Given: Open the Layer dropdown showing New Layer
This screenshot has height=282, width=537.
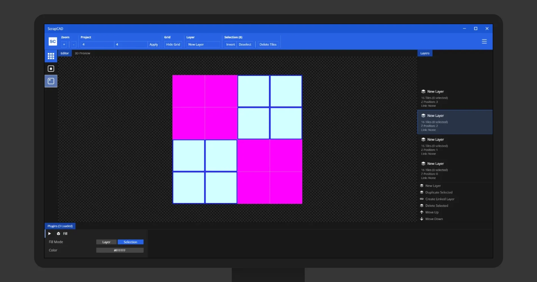Looking at the screenshot, I should pyautogui.click(x=203, y=45).
